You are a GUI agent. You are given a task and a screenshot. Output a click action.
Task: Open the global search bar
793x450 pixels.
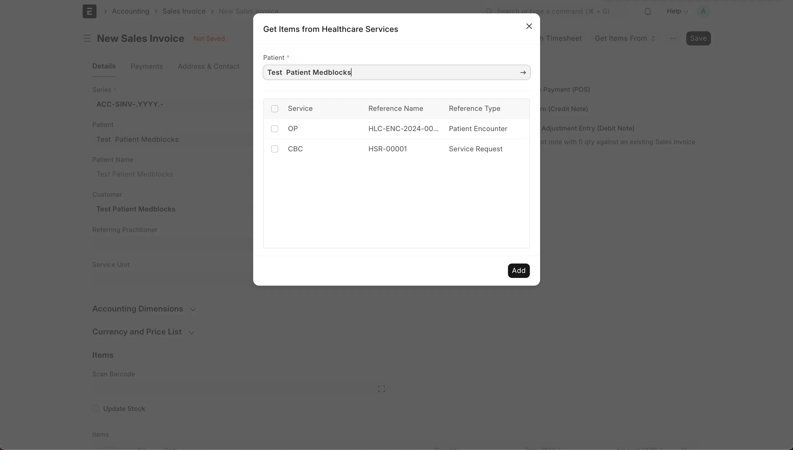pyautogui.click(x=550, y=11)
